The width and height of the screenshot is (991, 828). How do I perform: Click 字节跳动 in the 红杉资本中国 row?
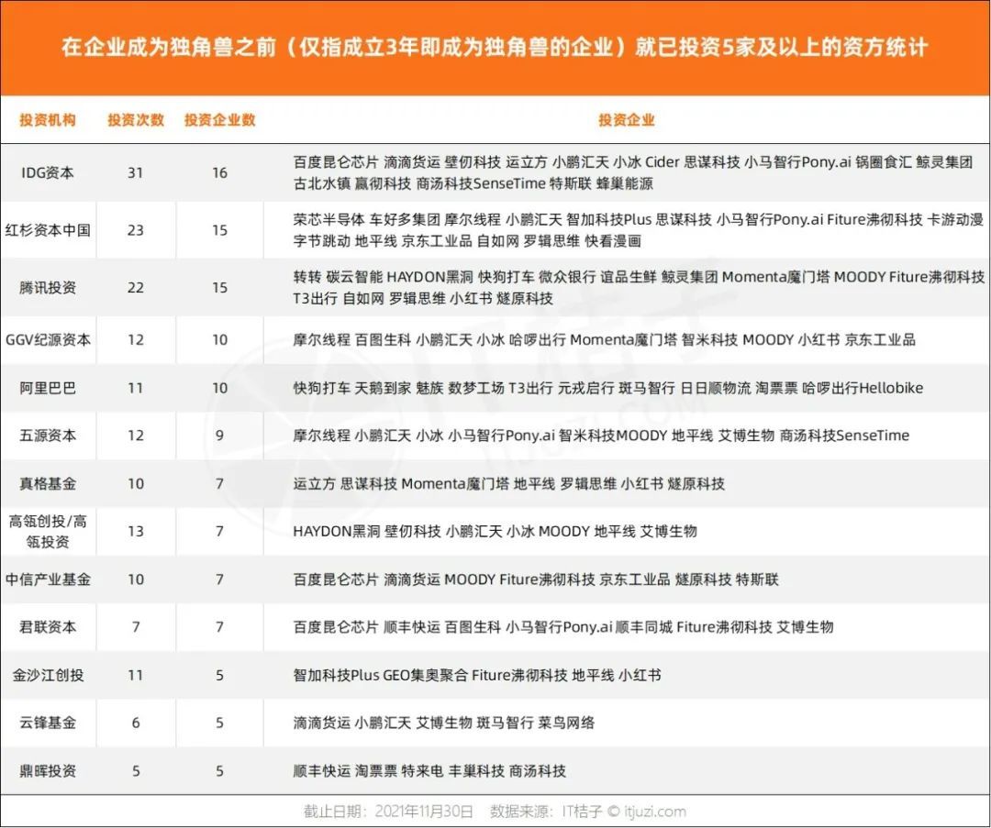click(321, 240)
